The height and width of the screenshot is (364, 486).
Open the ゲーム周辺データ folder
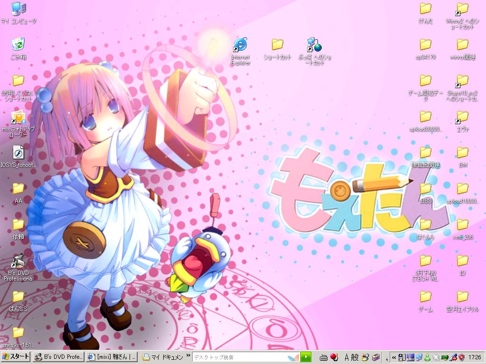426,87
